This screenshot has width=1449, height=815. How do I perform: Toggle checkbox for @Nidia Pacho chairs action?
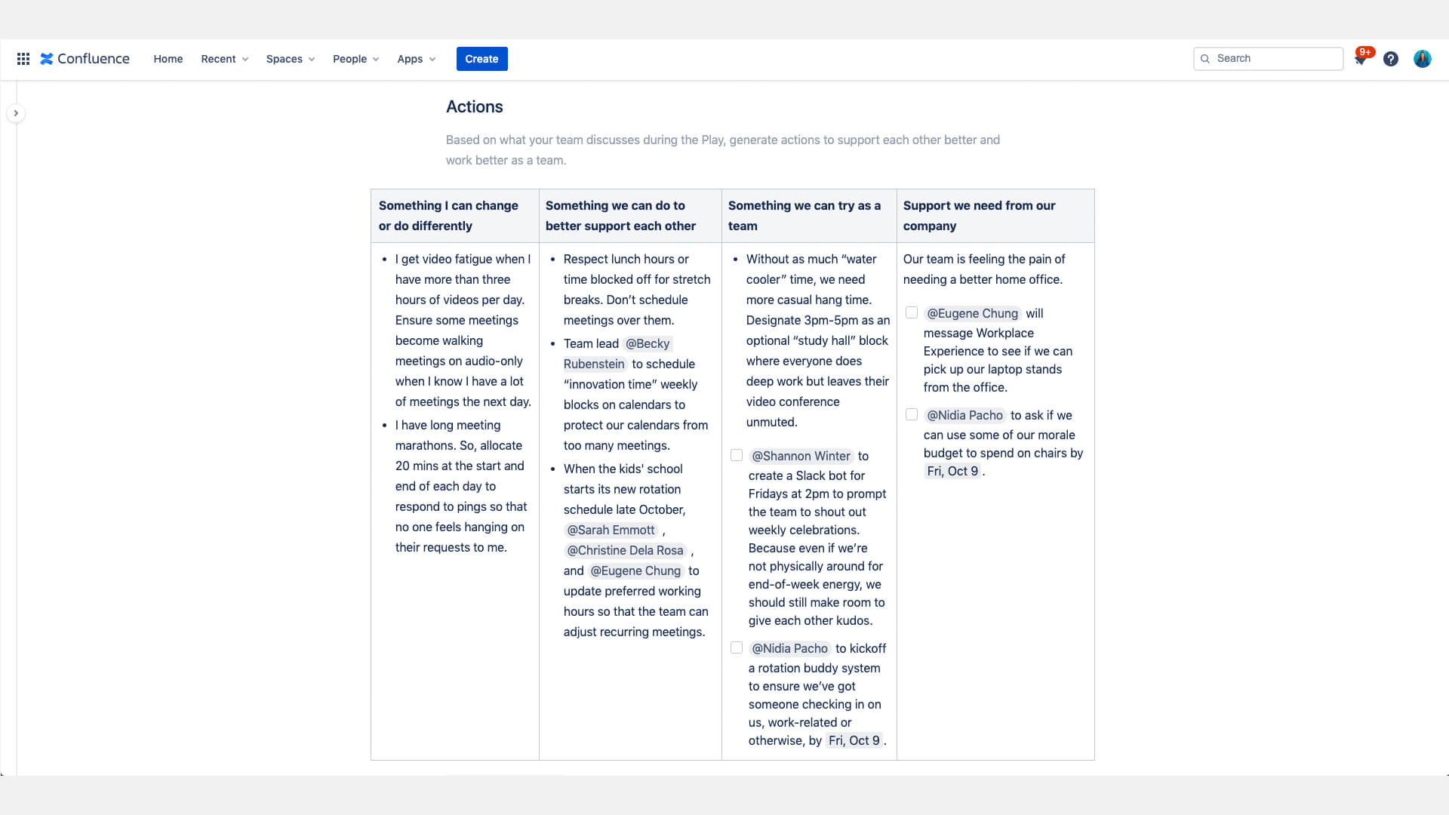(912, 414)
